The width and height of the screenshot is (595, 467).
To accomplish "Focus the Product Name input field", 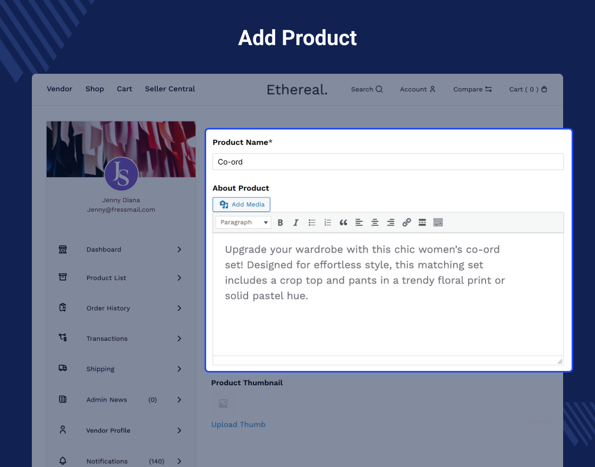I will [x=388, y=162].
